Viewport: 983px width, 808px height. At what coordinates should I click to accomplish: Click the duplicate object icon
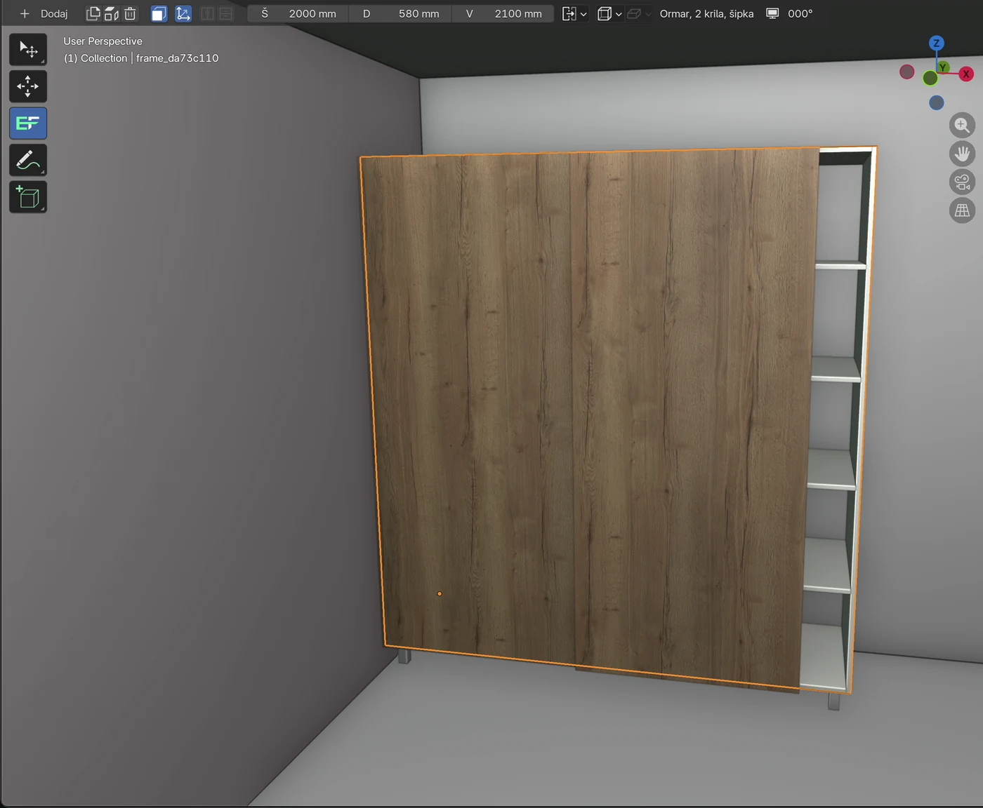click(93, 13)
